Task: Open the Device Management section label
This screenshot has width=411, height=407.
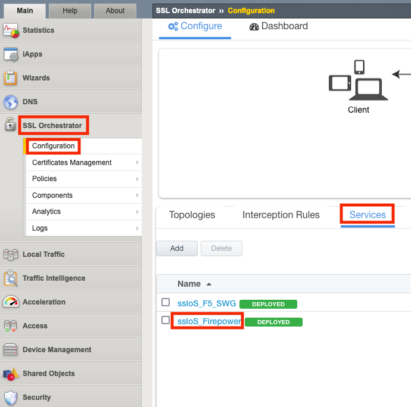Action: (57, 350)
